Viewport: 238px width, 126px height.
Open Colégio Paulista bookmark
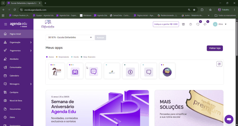coord(20,15)
